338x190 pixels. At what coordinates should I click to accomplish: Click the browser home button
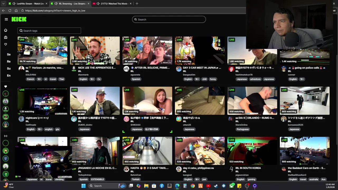coord(16,11)
